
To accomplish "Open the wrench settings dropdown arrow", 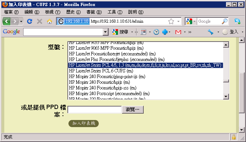I will click(218, 32).
